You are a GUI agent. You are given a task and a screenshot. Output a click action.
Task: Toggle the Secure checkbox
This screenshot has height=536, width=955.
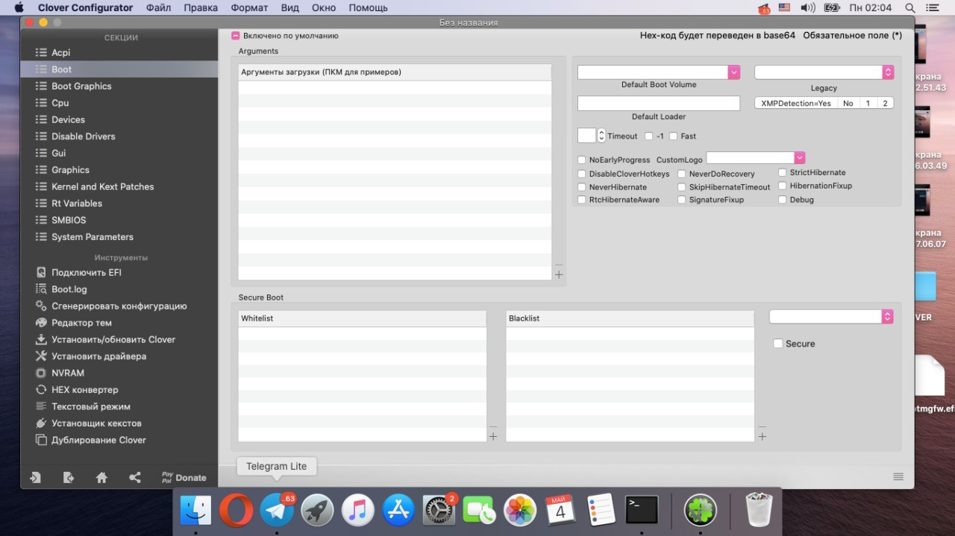(x=778, y=344)
